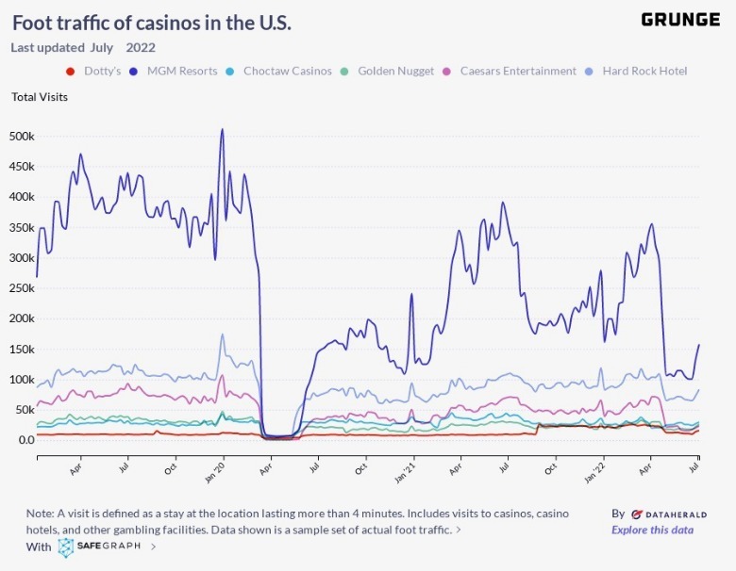The height and width of the screenshot is (571, 736).
Task: Toggle Hard Rock Hotel legend label
Action: pyautogui.click(x=644, y=72)
